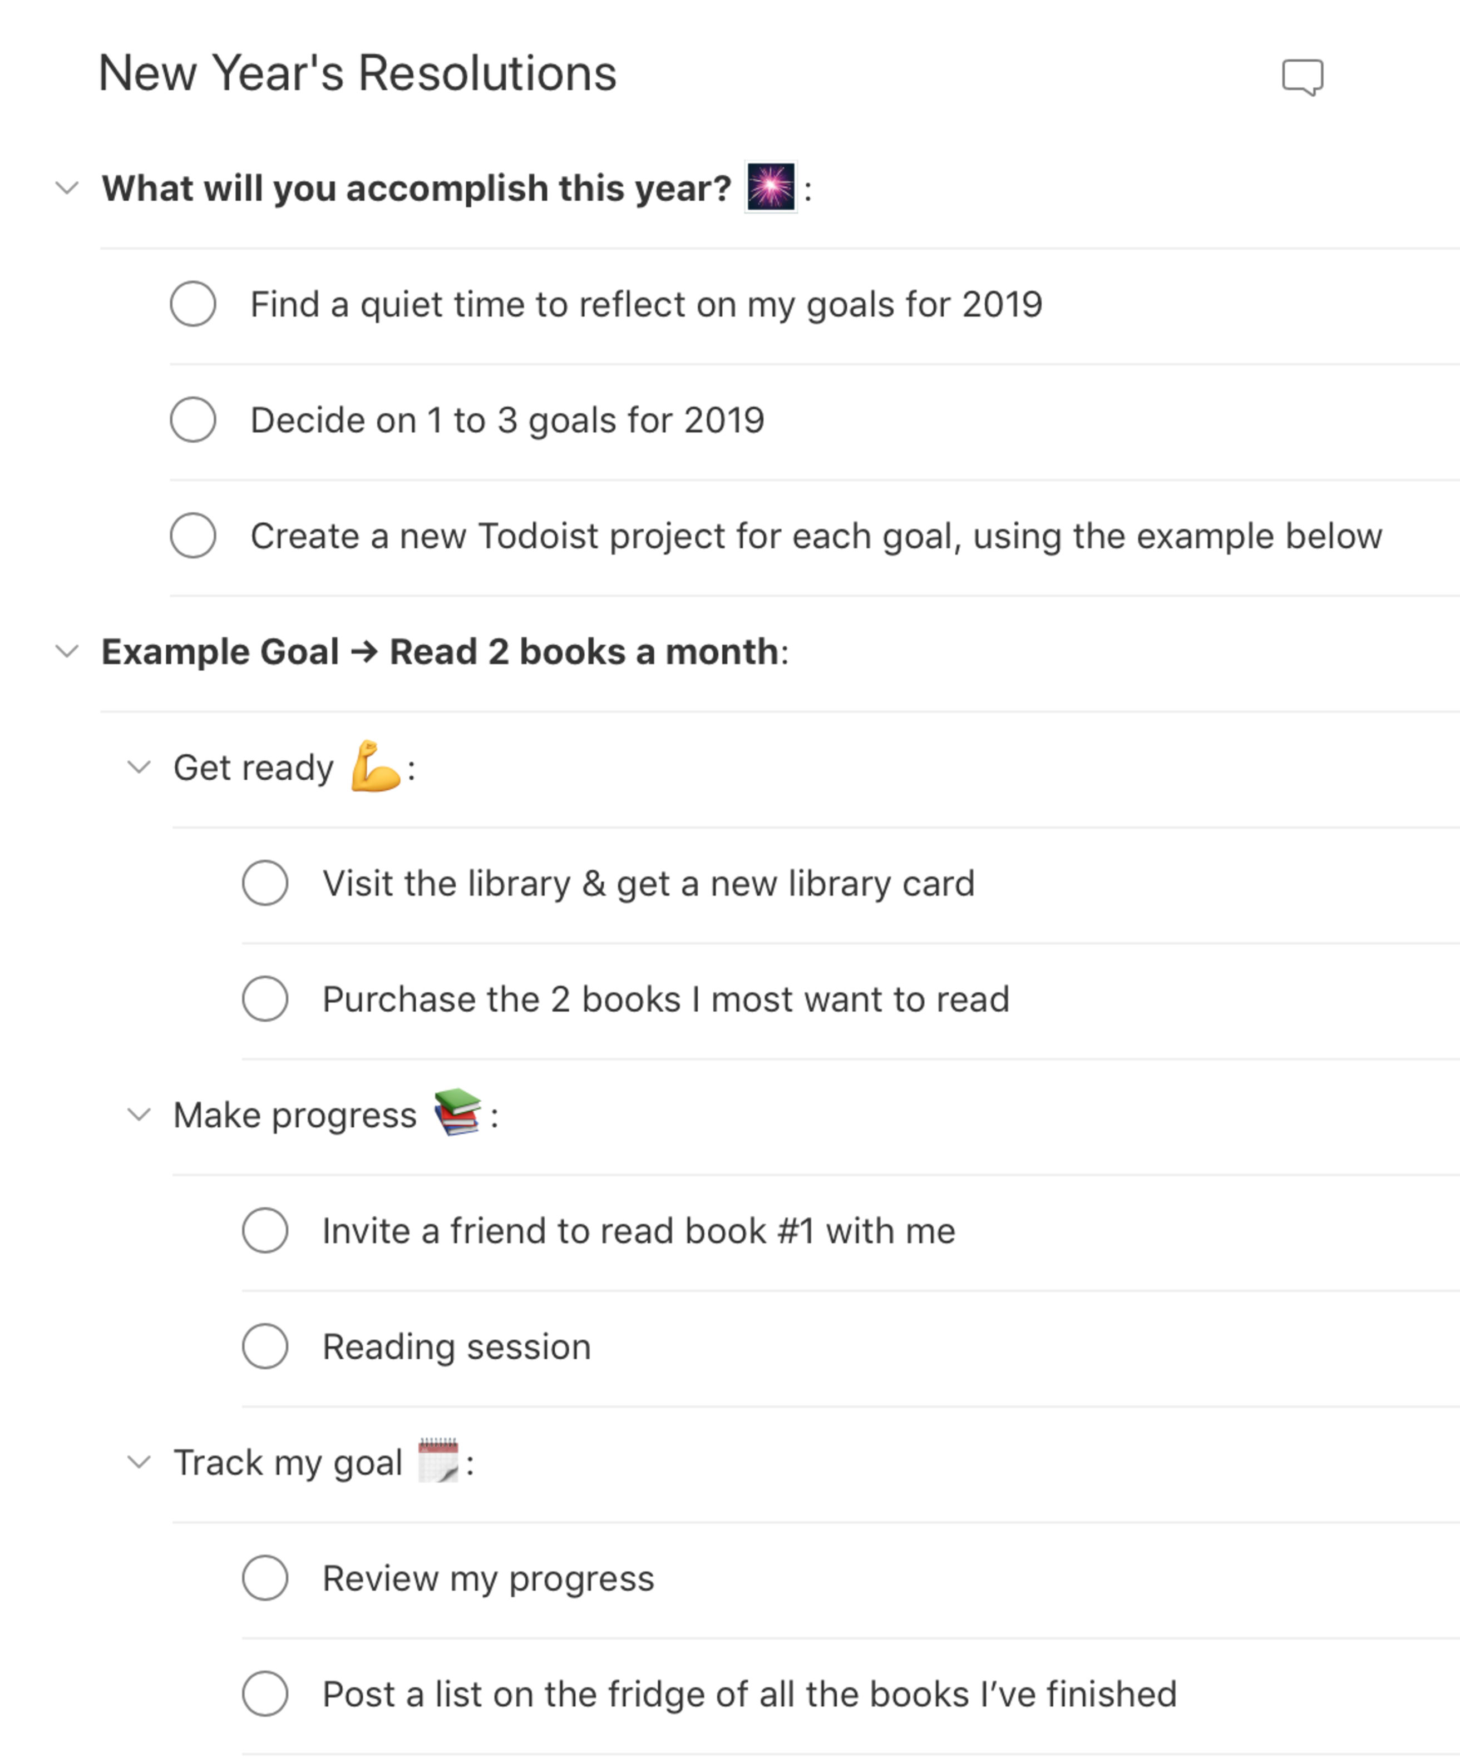Mark Review my progress as done
This screenshot has width=1460, height=1758.
265,1579
